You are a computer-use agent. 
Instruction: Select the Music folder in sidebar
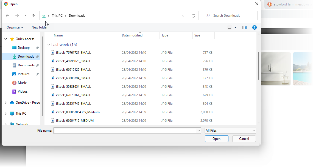point(22,83)
